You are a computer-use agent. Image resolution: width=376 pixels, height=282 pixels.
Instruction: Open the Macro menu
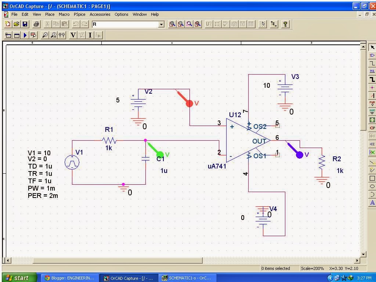coord(64,14)
